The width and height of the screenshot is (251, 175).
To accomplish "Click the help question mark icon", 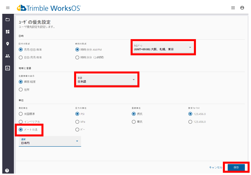I will point(7,170).
